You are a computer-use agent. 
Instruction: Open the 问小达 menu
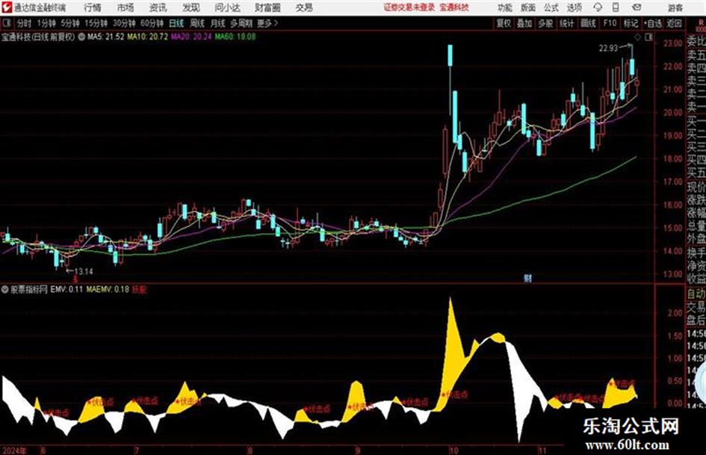click(x=227, y=7)
